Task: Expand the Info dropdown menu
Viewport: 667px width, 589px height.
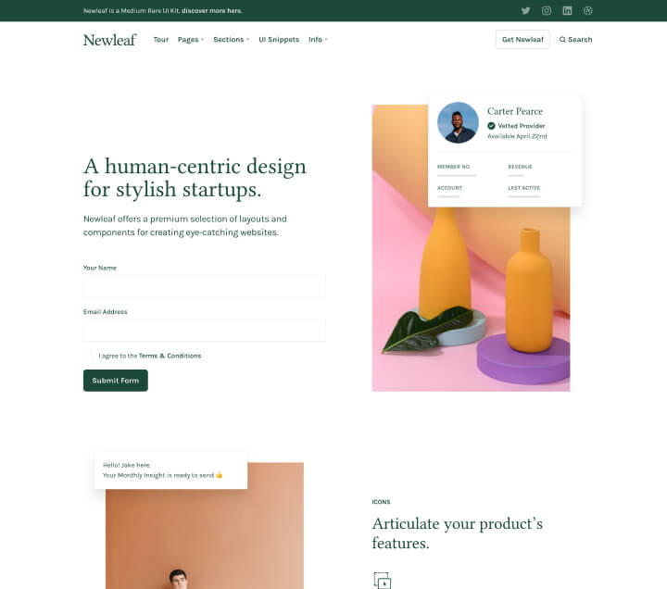Action: 318,40
